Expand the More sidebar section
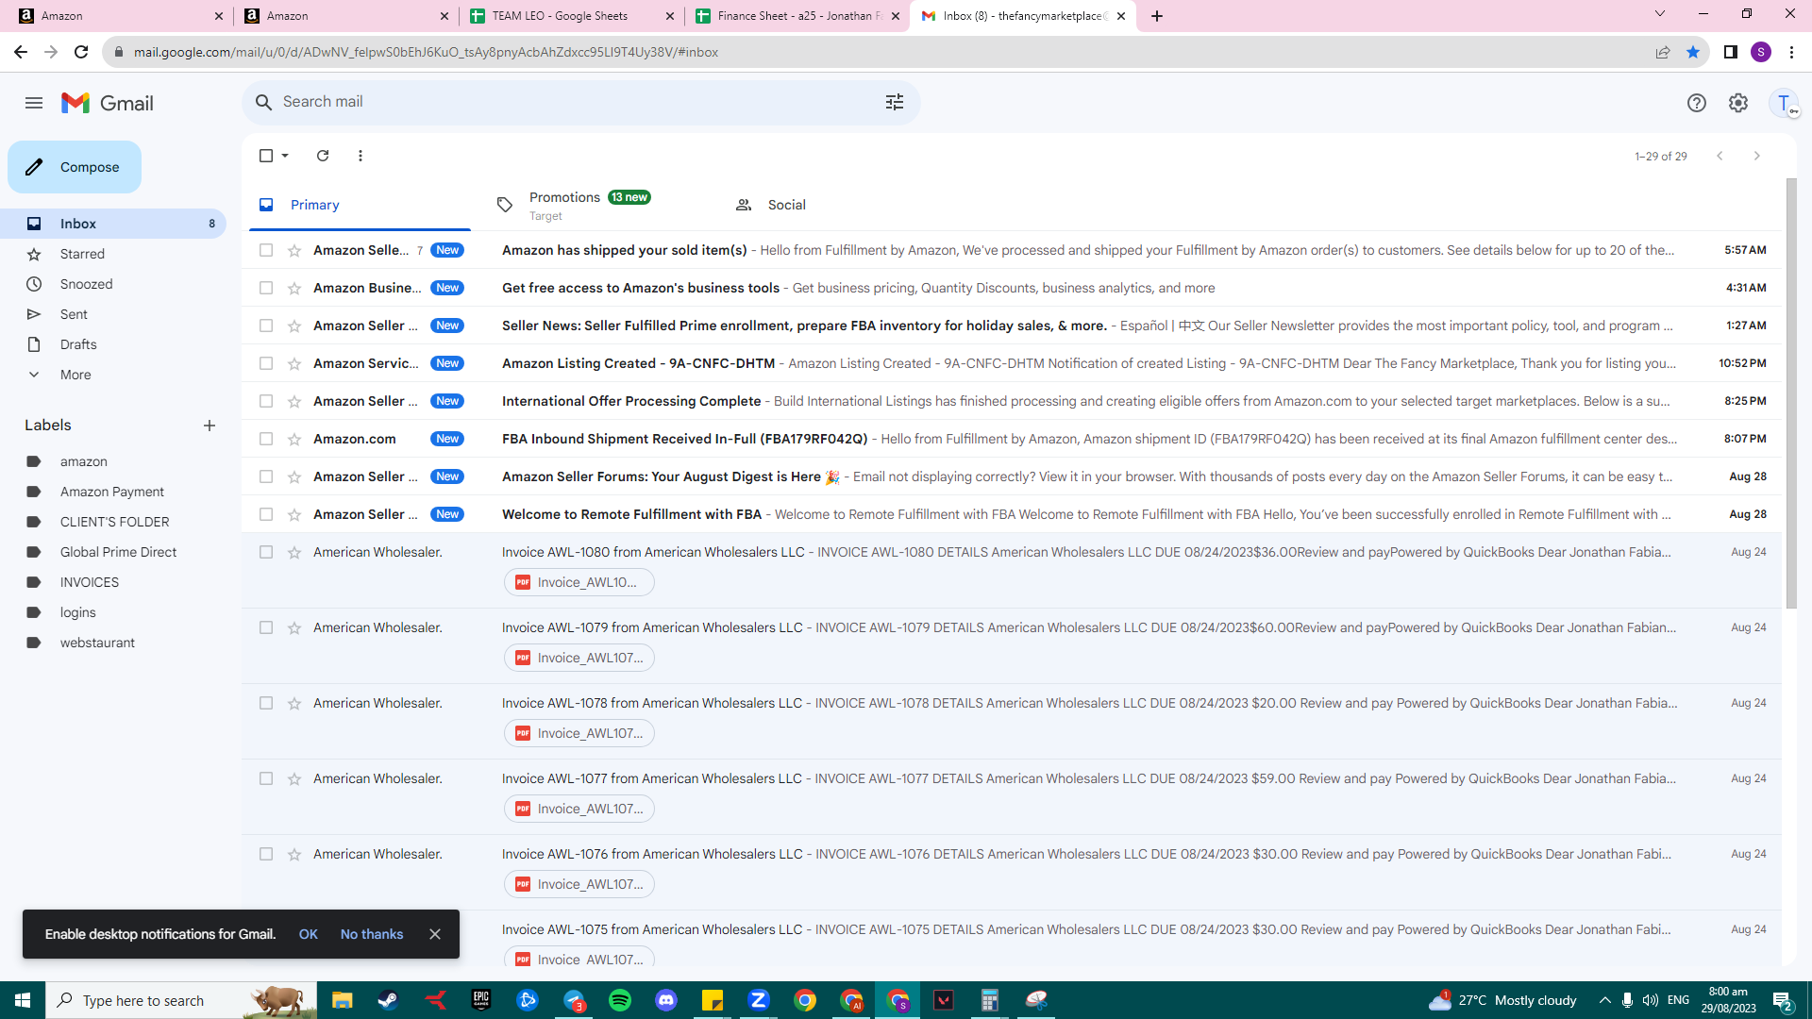Viewport: 1812px width, 1019px height. point(113,375)
